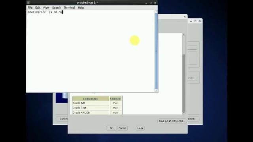
Task: Select the Oracle JVM row
Action: pyautogui.click(x=97, y=103)
